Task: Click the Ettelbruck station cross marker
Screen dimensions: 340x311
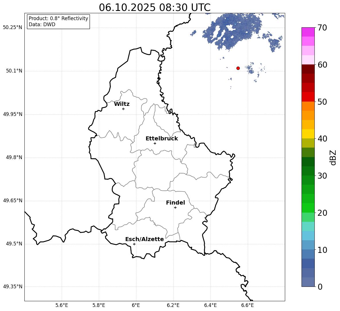Action: click(x=155, y=143)
